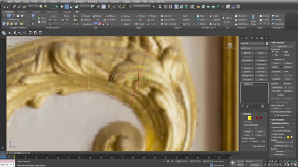Select the Polygon sub-object red square
The image size is (298, 167).
pos(257,118)
